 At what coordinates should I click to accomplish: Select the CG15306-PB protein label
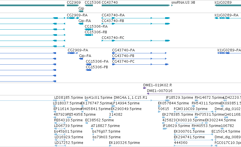click(97, 67)
